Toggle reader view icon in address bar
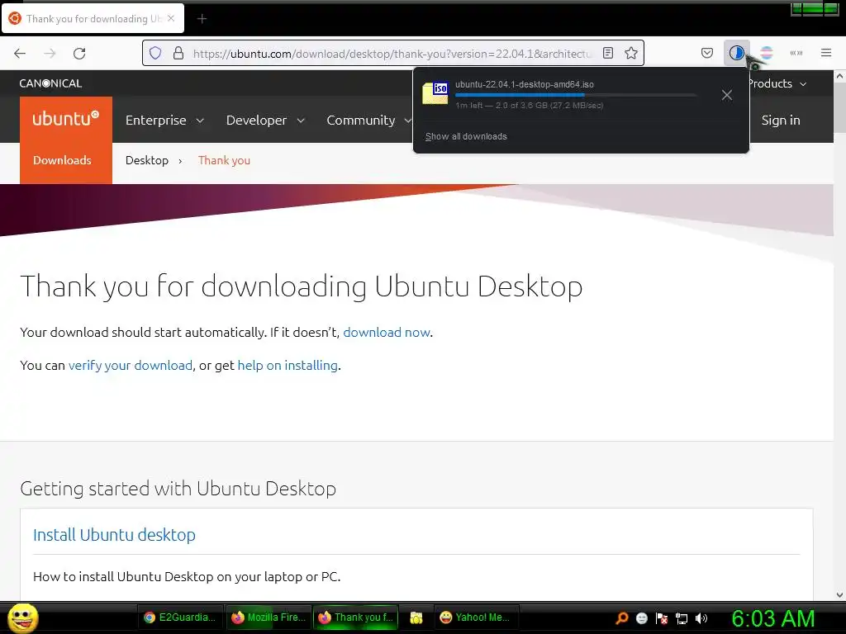846x634 pixels. pos(607,53)
